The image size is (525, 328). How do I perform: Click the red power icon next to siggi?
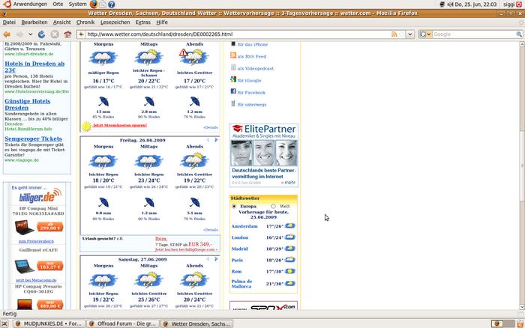(x=519, y=4)
